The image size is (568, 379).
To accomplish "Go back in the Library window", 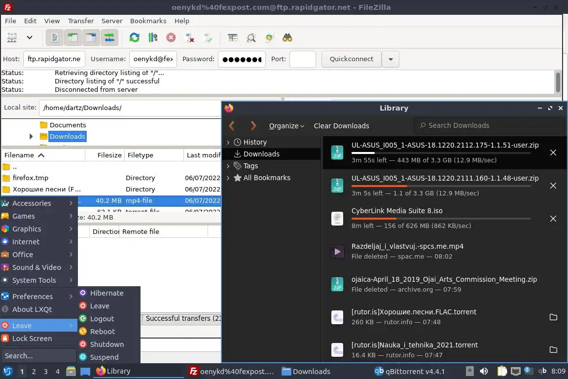I will (232, 125).
